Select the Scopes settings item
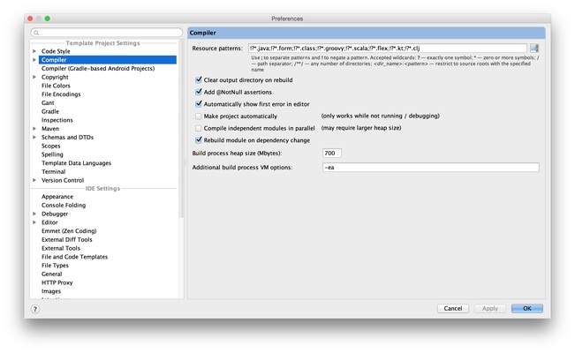 (x=51, y=146)
